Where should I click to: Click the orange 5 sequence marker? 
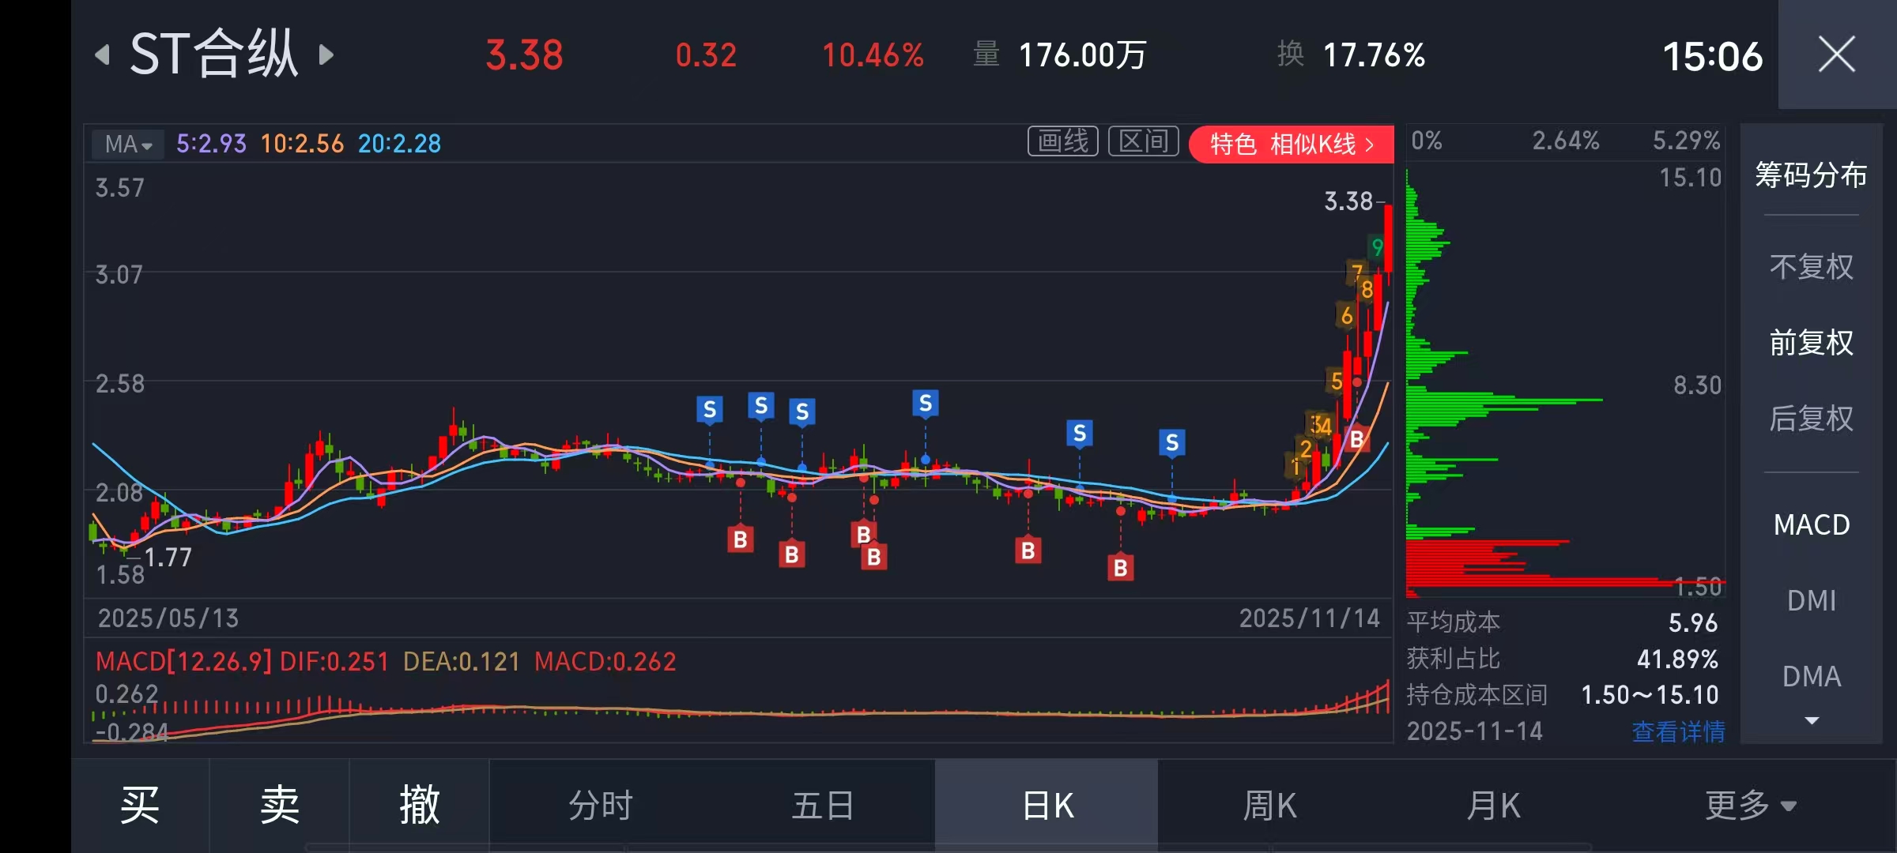1336,381
